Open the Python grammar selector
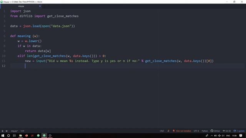Screen dimensions: 246x138 204,131
